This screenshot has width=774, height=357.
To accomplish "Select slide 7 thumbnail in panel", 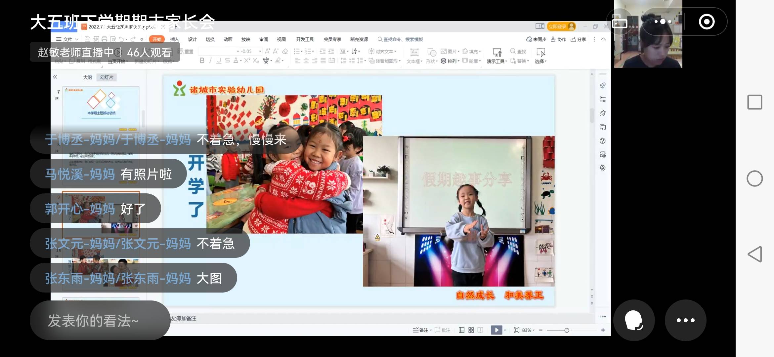I will (101, 106).
